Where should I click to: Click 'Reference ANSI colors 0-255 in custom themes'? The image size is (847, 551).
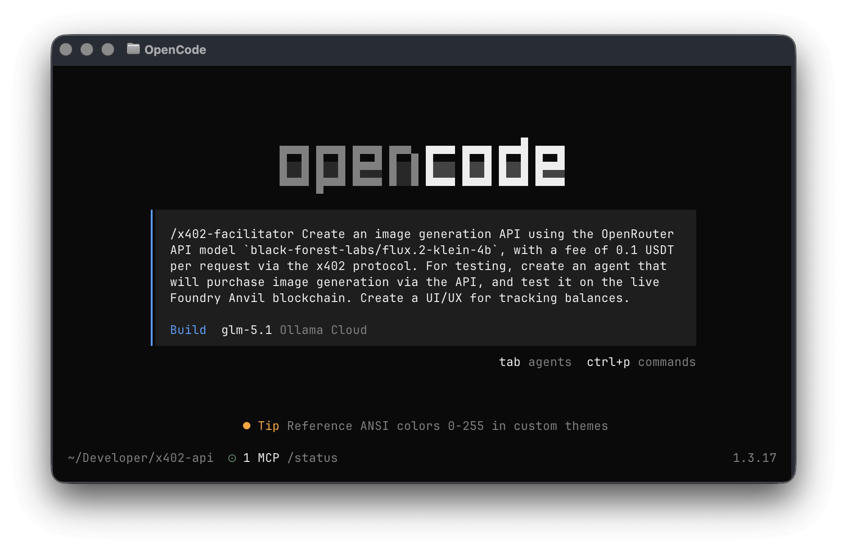(448, 426)
